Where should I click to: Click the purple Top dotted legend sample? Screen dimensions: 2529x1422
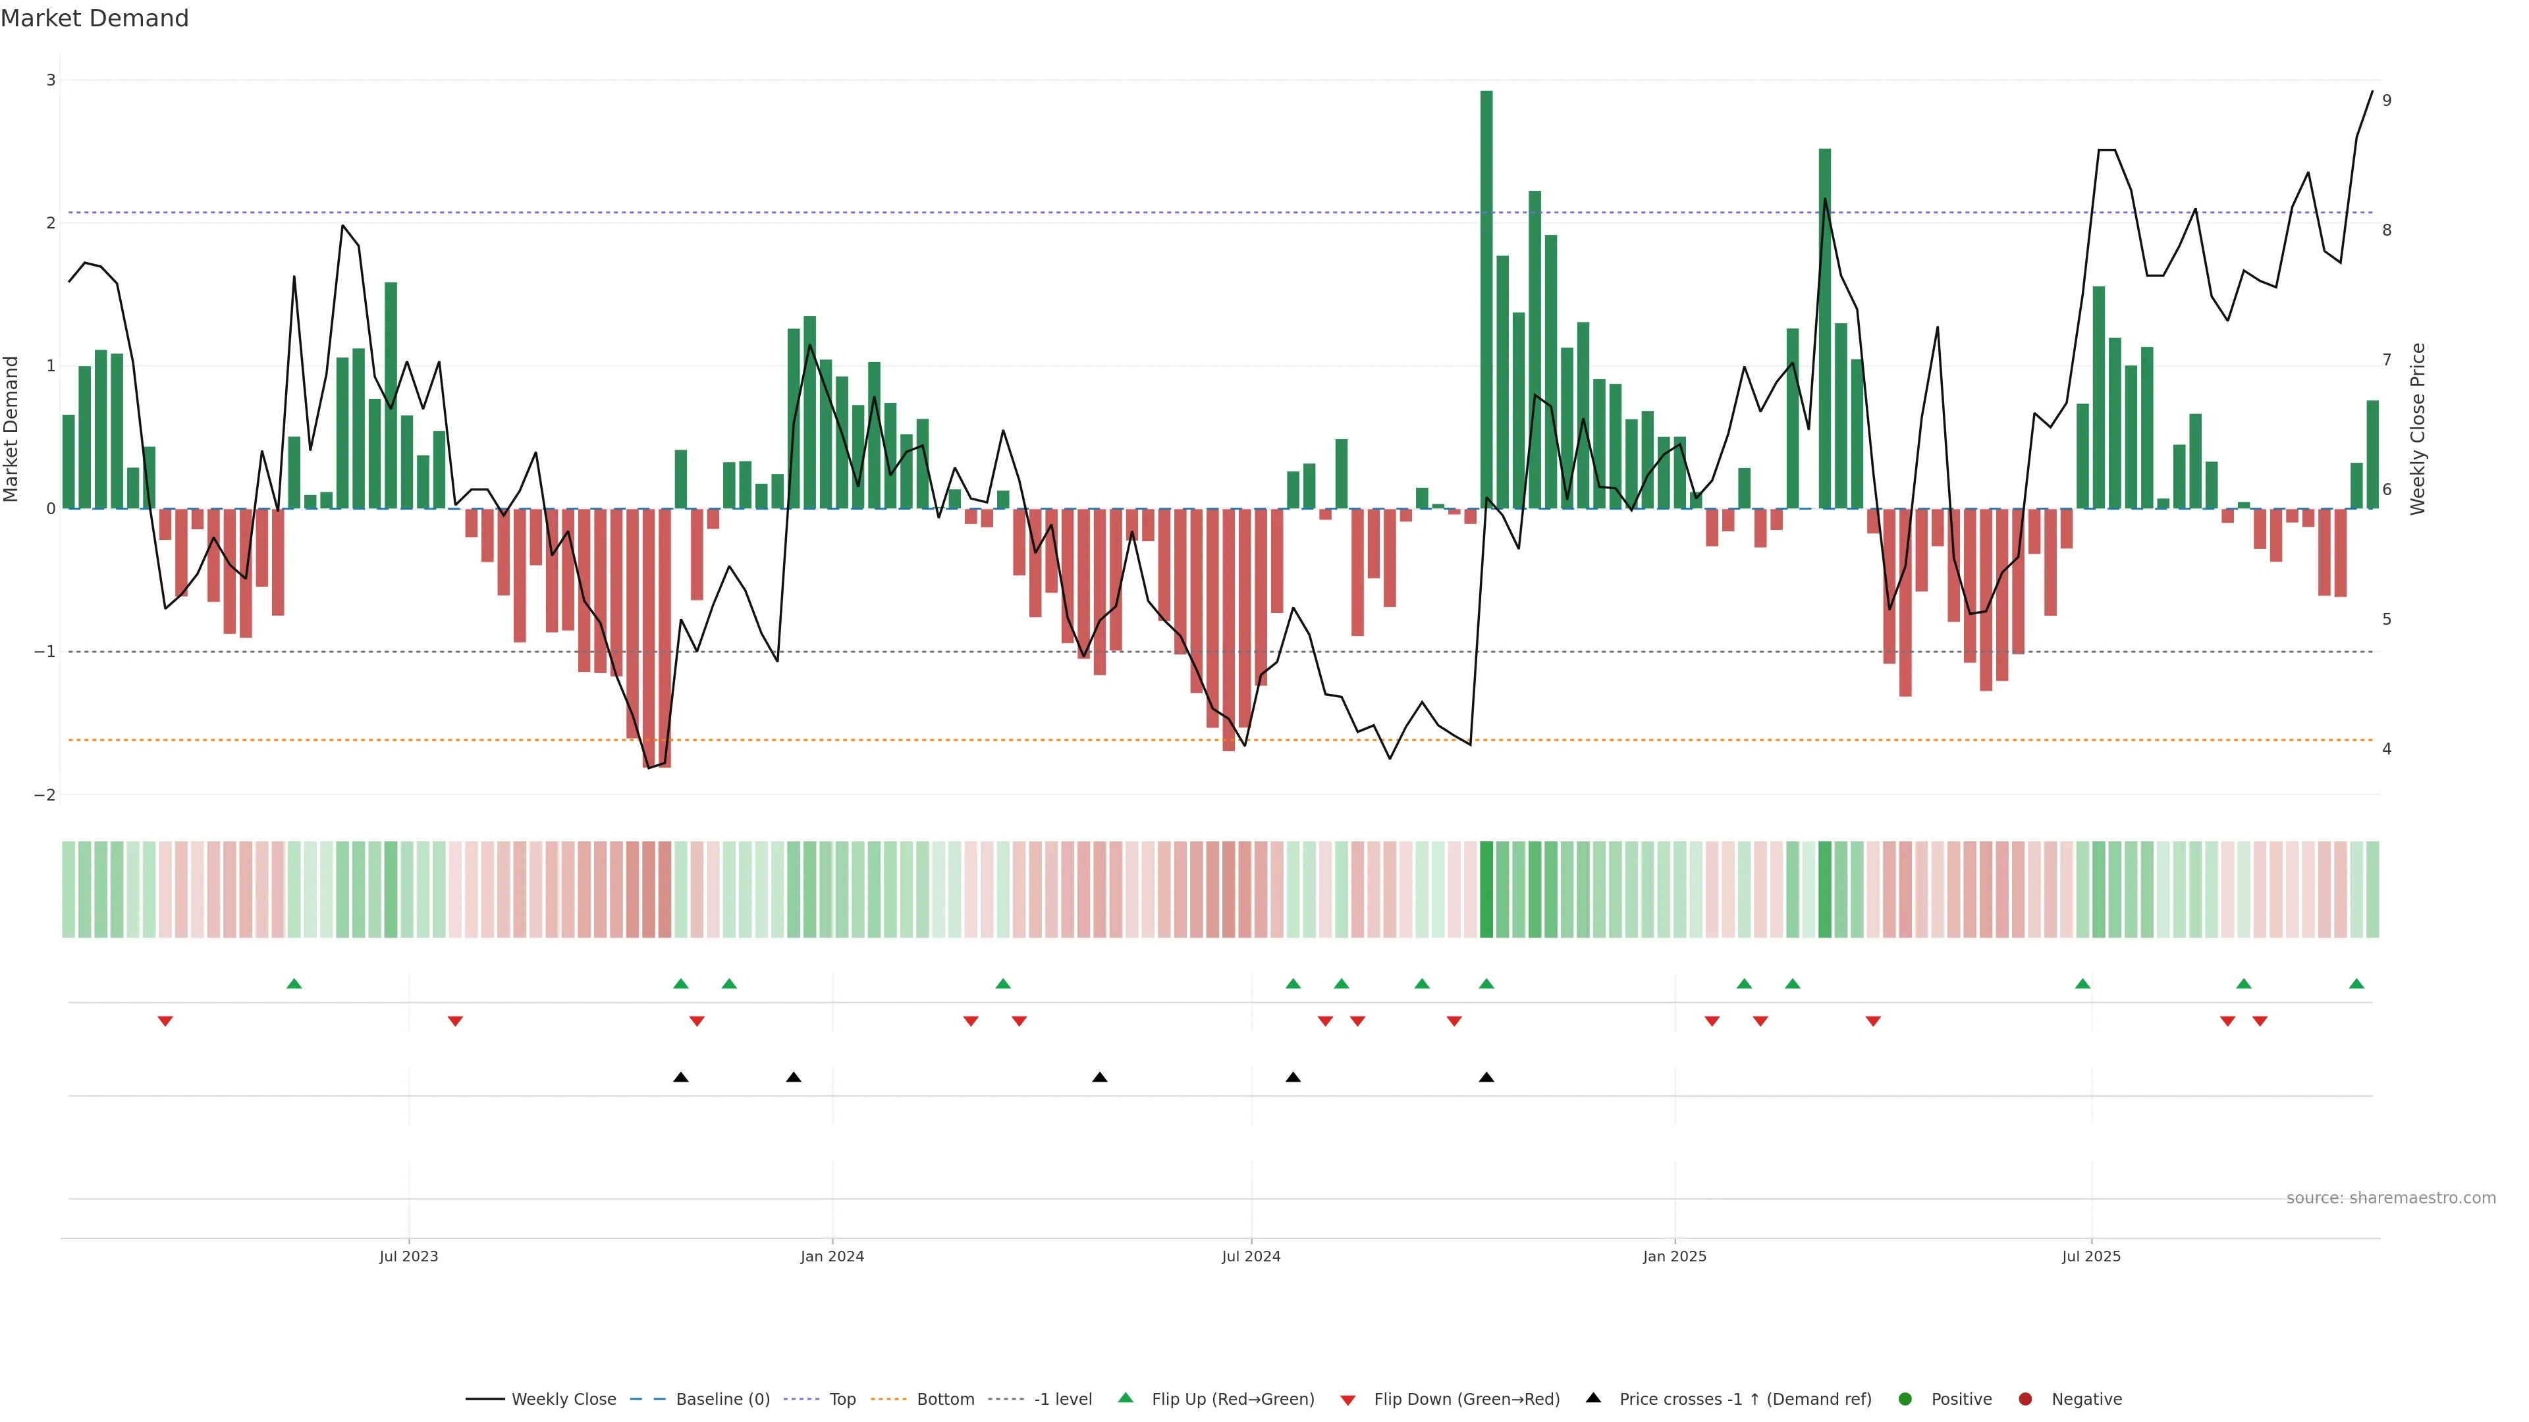pyautogui.click(x=801, y=1398)
